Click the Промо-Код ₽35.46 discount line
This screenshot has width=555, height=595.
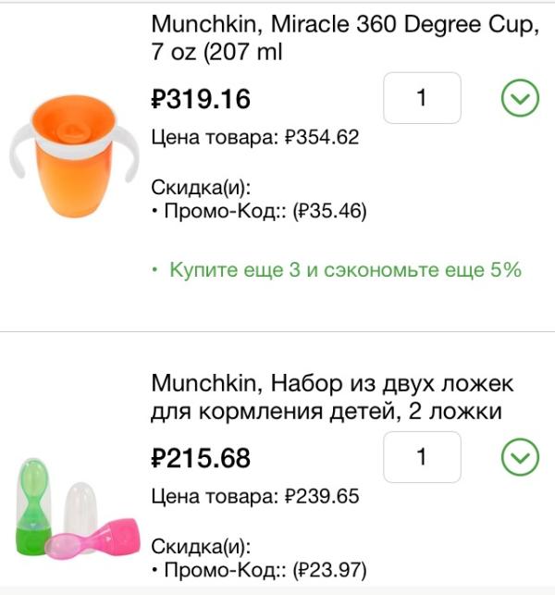point(258,212)
